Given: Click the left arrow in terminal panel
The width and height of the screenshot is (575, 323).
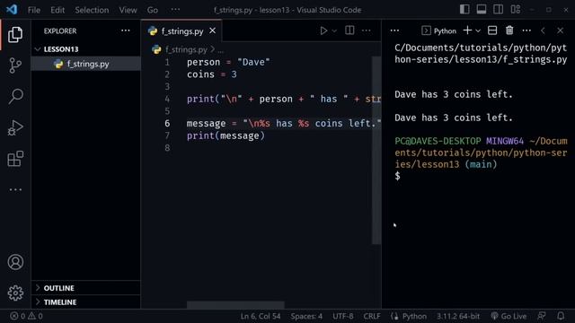Looking at the screenshot, I should click(x=543, y=31).
